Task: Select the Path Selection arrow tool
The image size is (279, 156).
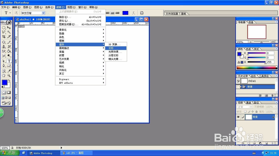Action: [x=4, y=61]
